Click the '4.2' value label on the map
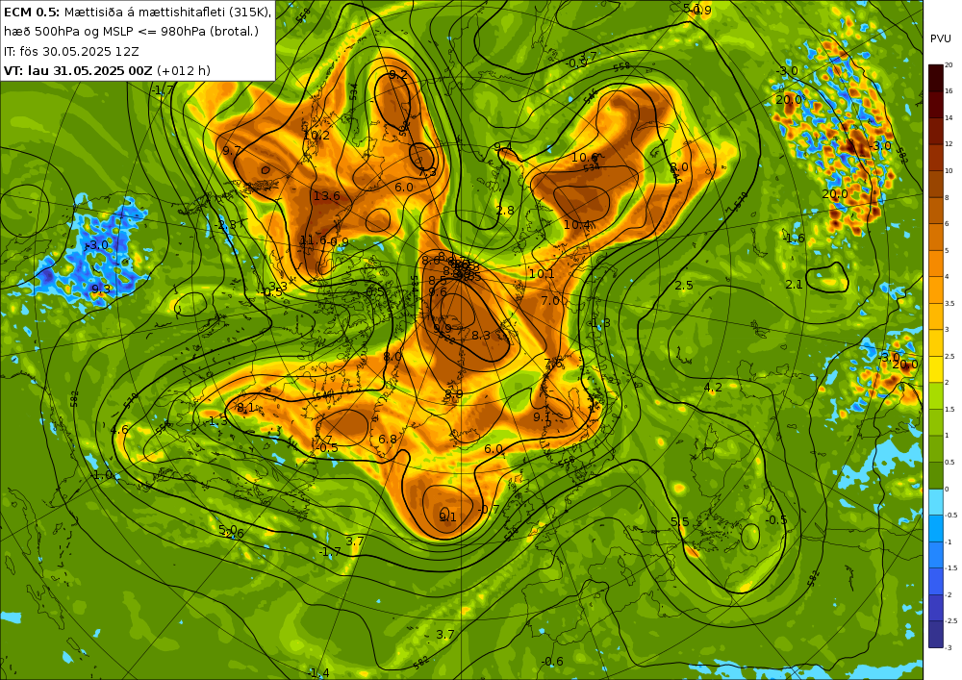This screenshot has height=680, width=962. coord(713,388)
